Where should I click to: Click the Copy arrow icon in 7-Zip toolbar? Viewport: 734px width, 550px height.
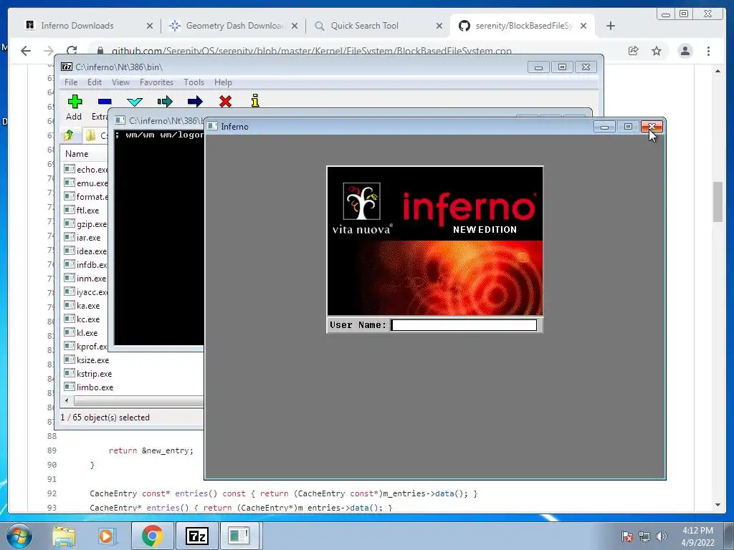tap(165, 102)
